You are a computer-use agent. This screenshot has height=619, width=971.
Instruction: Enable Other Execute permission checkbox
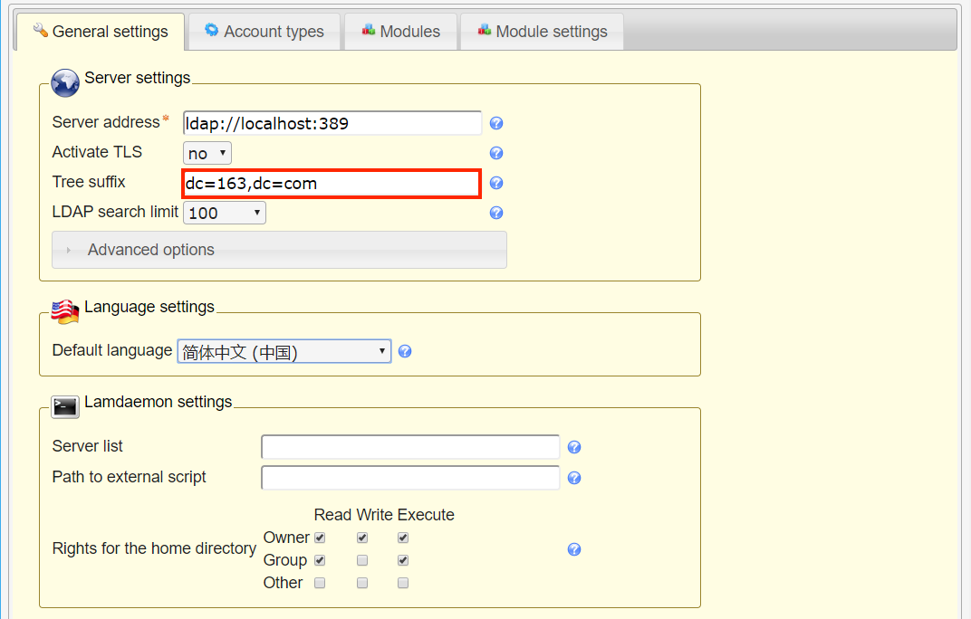point(403,583)
